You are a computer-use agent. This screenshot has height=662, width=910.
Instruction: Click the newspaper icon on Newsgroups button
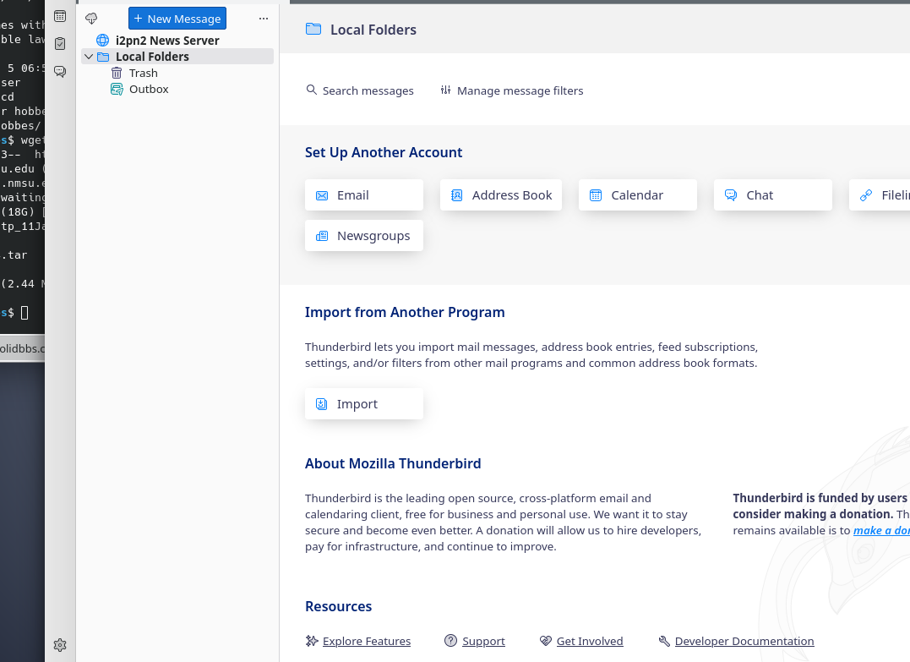[322, 236]
